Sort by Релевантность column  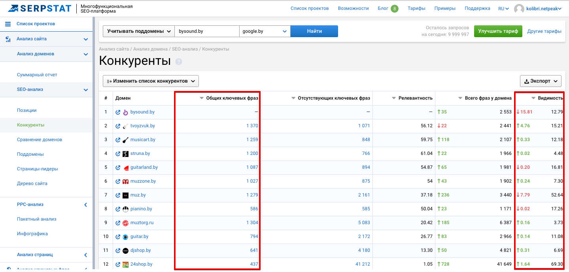[x=412, y=98]
